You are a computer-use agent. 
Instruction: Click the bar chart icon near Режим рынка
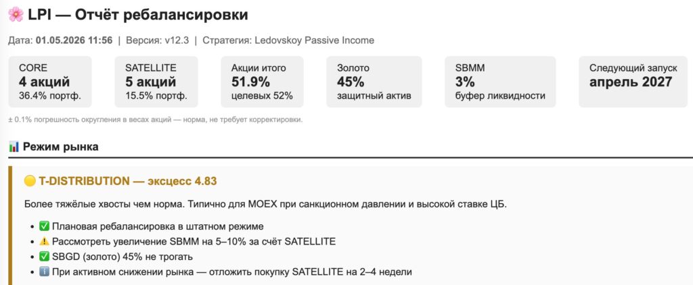tap(14, 147)
